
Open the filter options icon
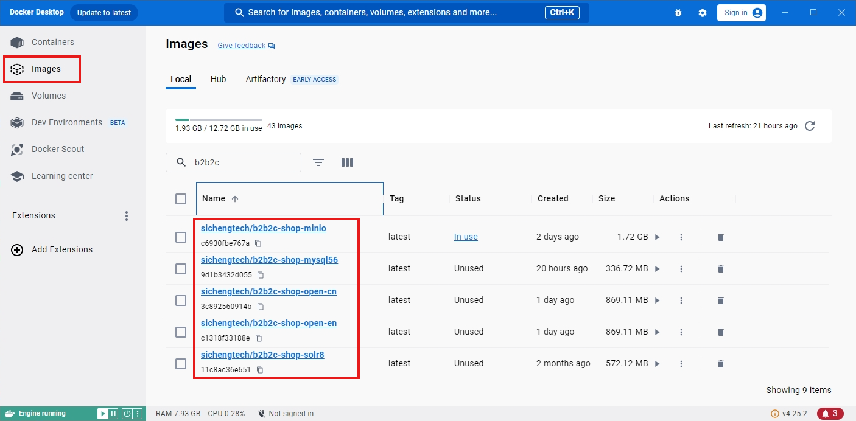coord(318,162)
